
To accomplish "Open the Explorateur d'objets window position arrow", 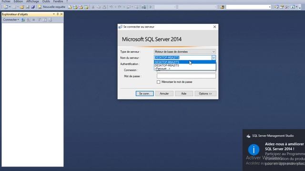I will [x=54, y=14].
